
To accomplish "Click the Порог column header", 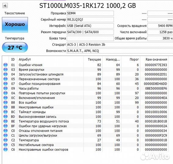I will (131, 60).
